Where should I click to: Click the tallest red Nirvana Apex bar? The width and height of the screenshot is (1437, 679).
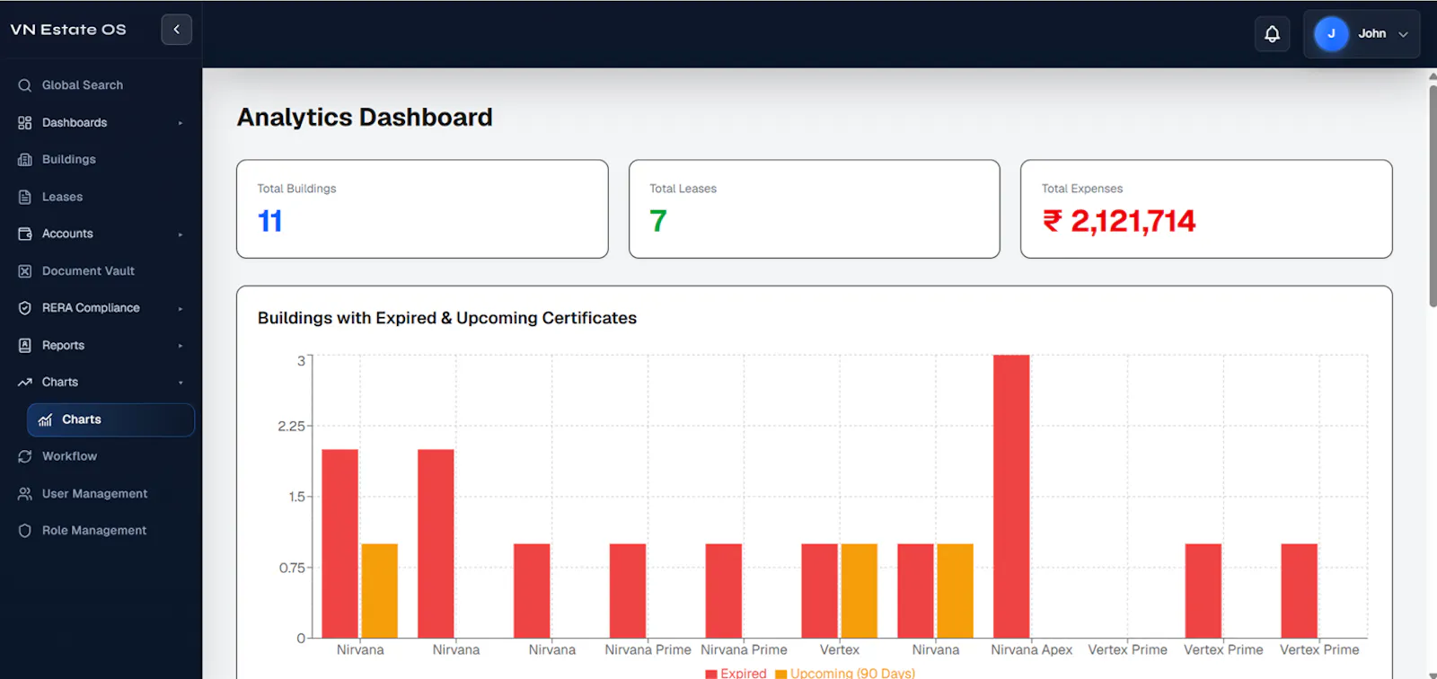coord(1011,496)
